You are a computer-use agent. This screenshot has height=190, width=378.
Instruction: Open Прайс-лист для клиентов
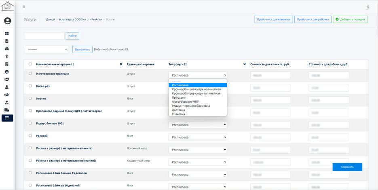274,19
